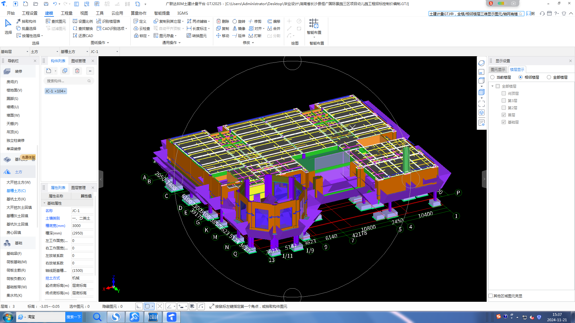Click 查找替换 find and replace tool
575x323 pixels.
(x=83, y=28)
